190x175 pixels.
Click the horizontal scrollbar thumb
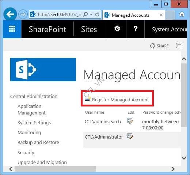(x=56, y=169)
